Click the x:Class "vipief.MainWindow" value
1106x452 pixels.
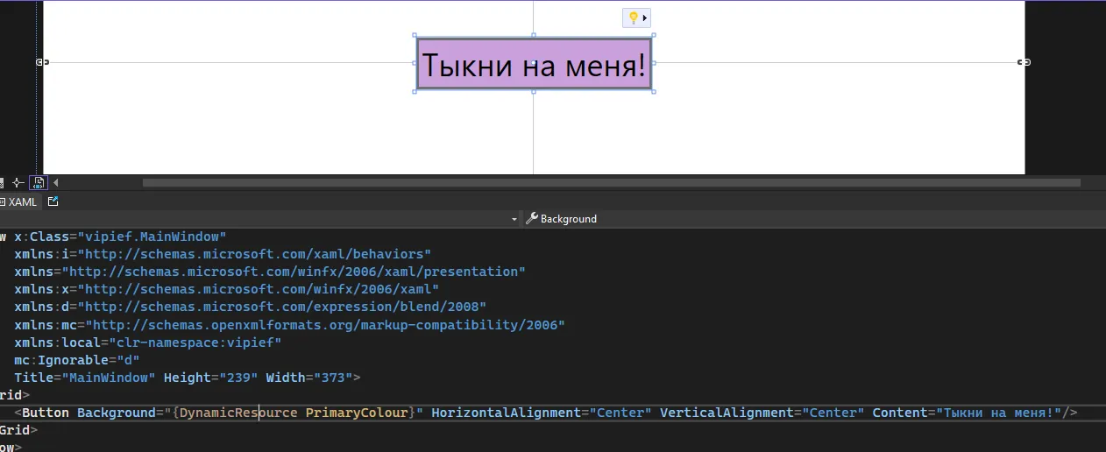152,237
